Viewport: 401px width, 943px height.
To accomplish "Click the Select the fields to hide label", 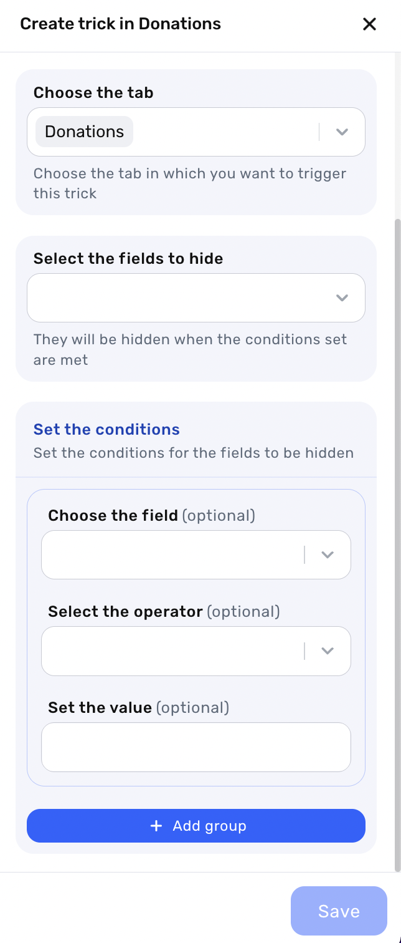I will point(128,259).
